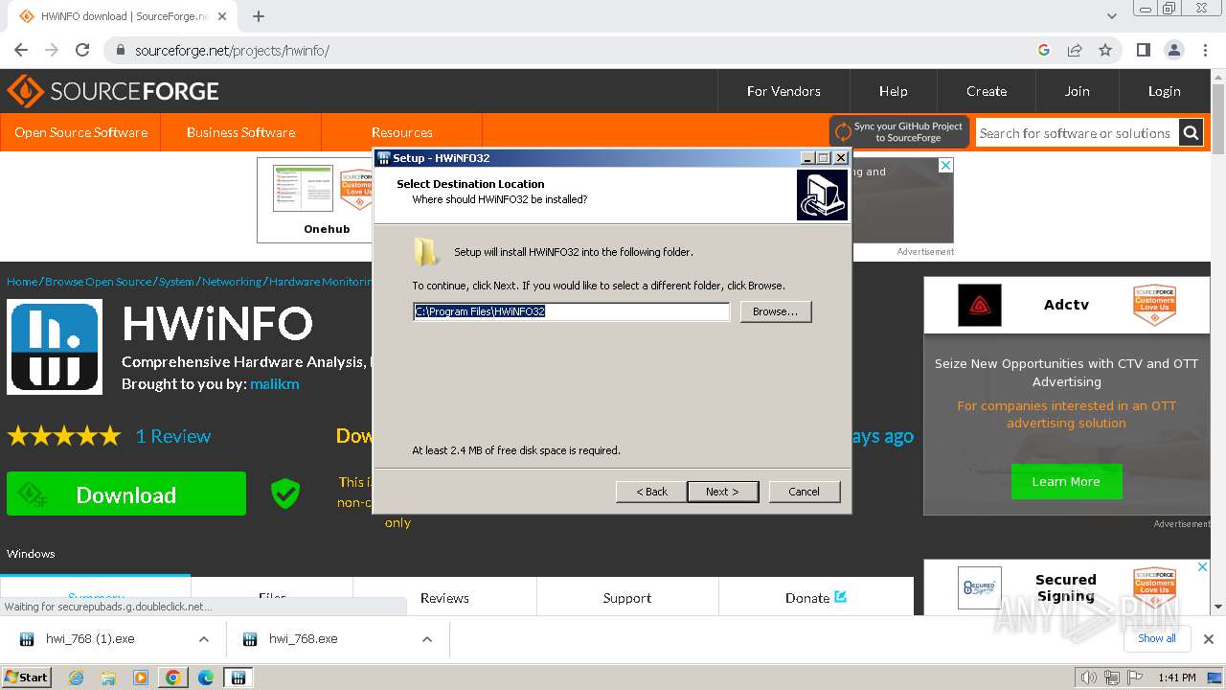Click the SourceForge logo
1226x690 pixels.
coord(113,91)
